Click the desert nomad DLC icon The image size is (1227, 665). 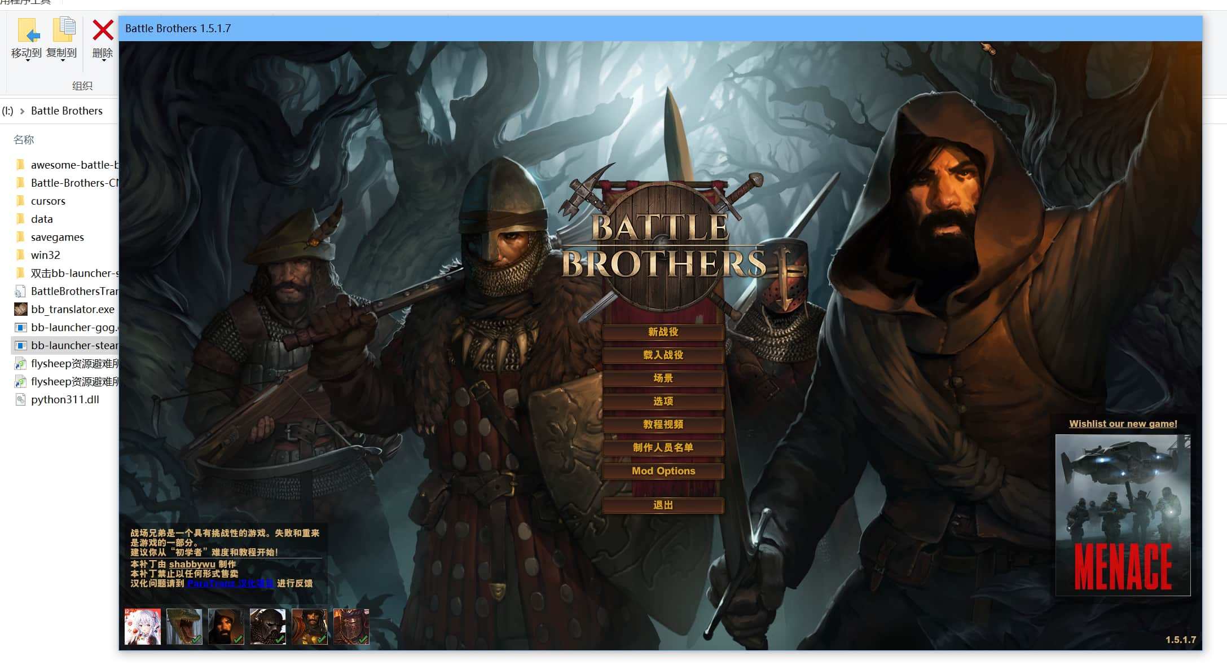pos(309,626)
